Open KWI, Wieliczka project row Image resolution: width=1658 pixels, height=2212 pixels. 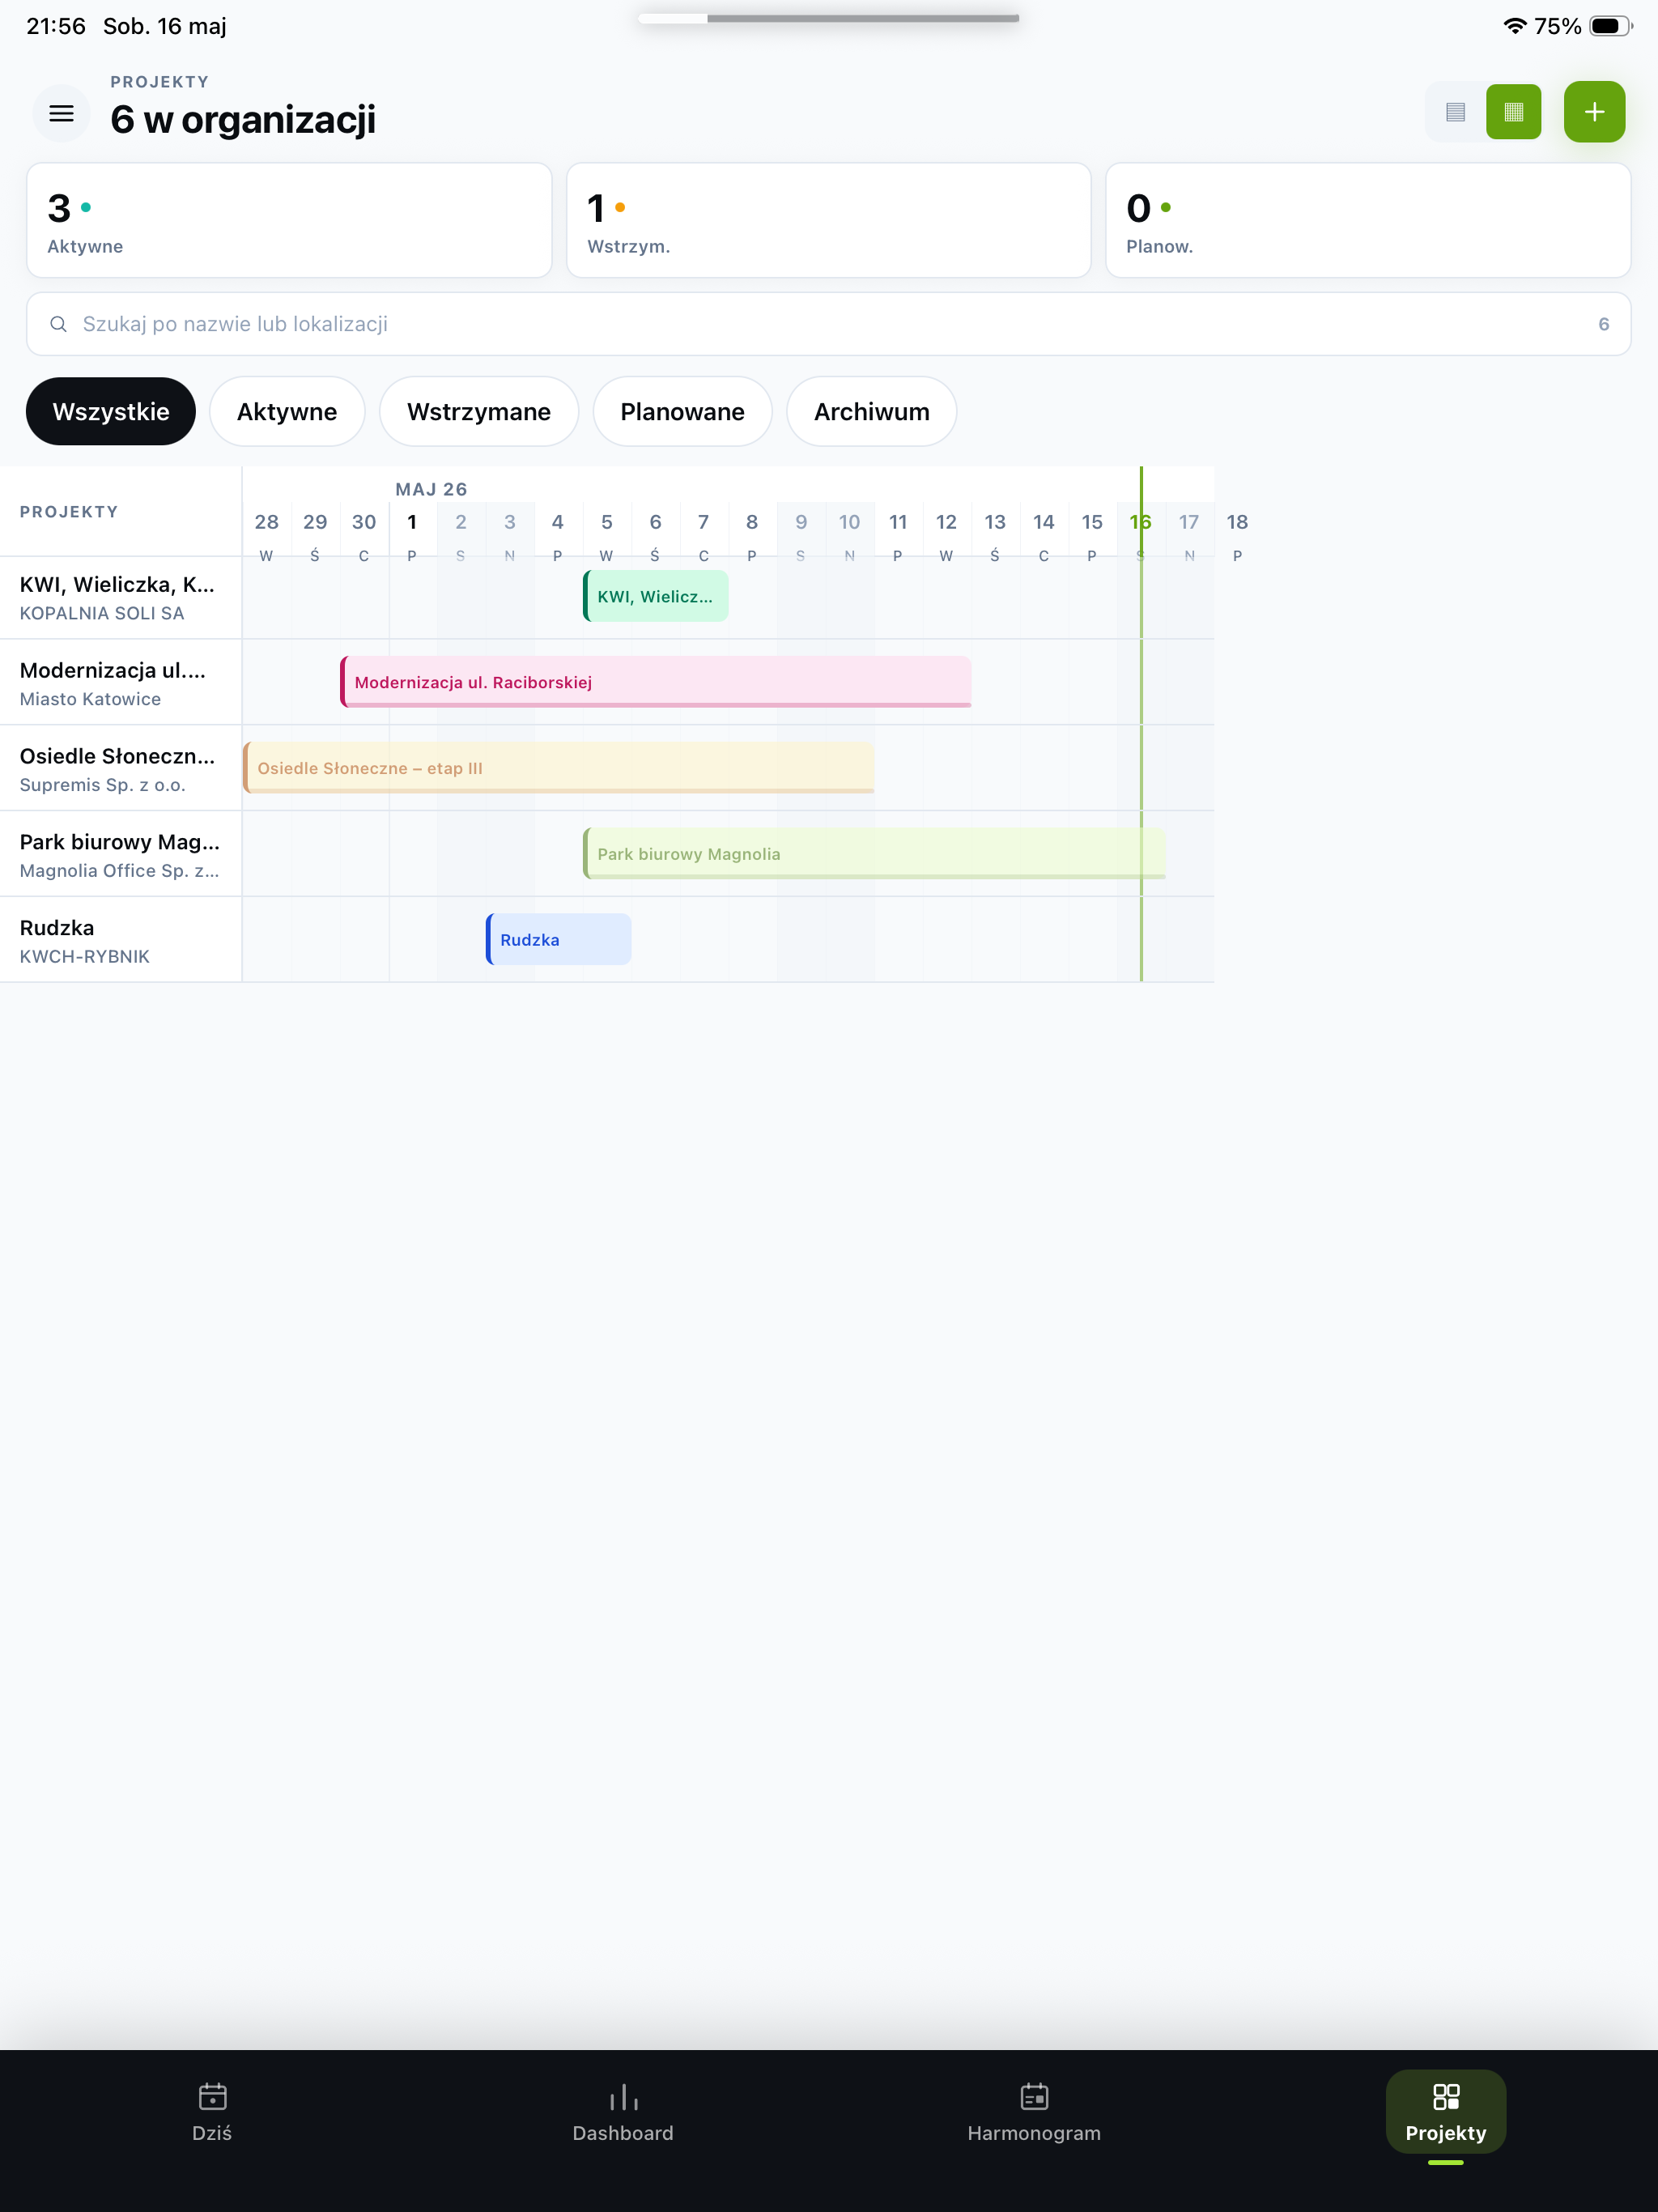click(x=120, y=598)
